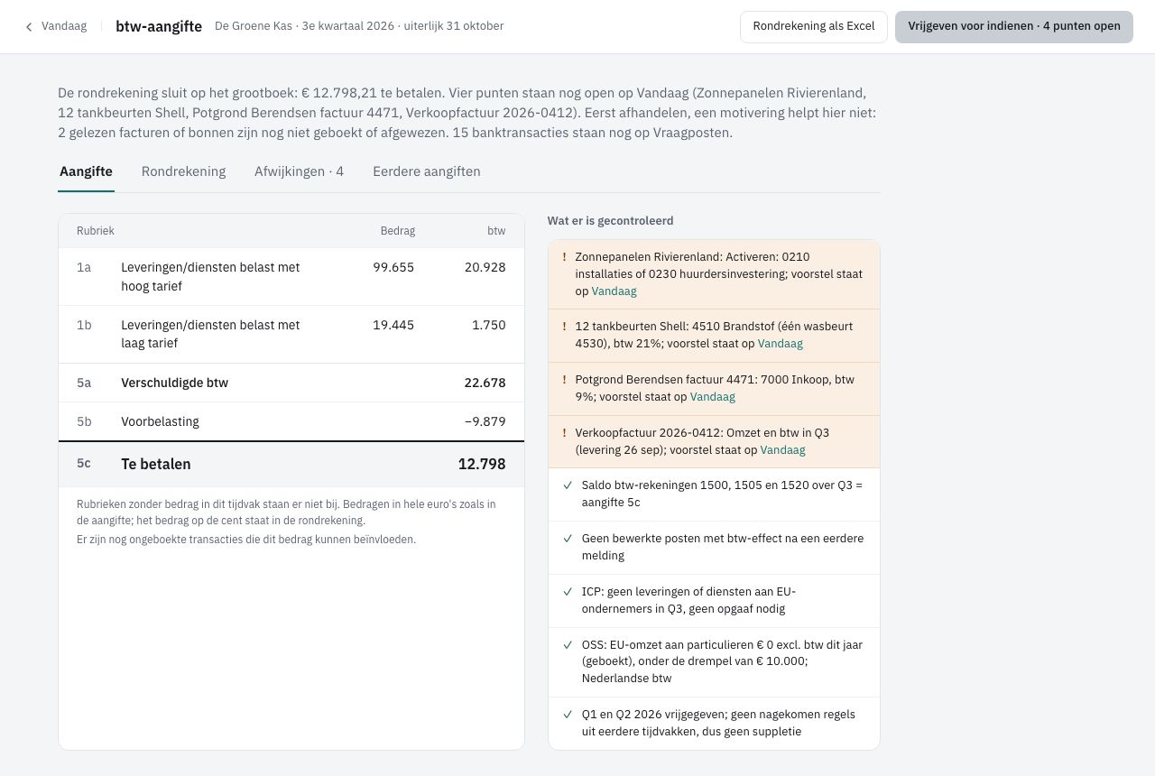Go back to Vandaag overview
Screen dimensions: 1155x776
point(56,26)
